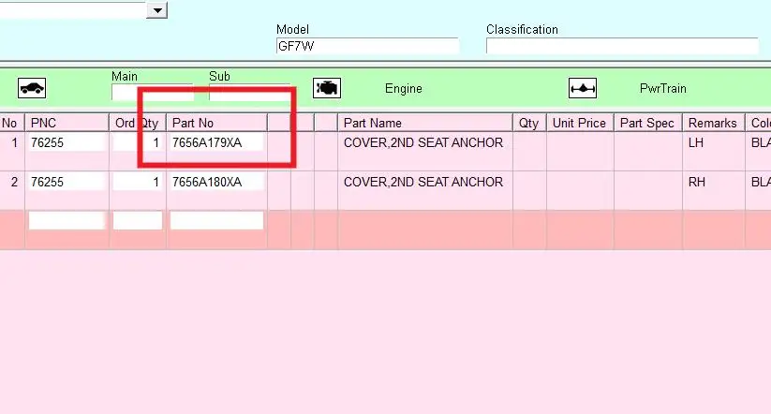The height and width of the screenshot is (414, 771).
Task: Click the RH remarks cell
Action: pos(696,182)
